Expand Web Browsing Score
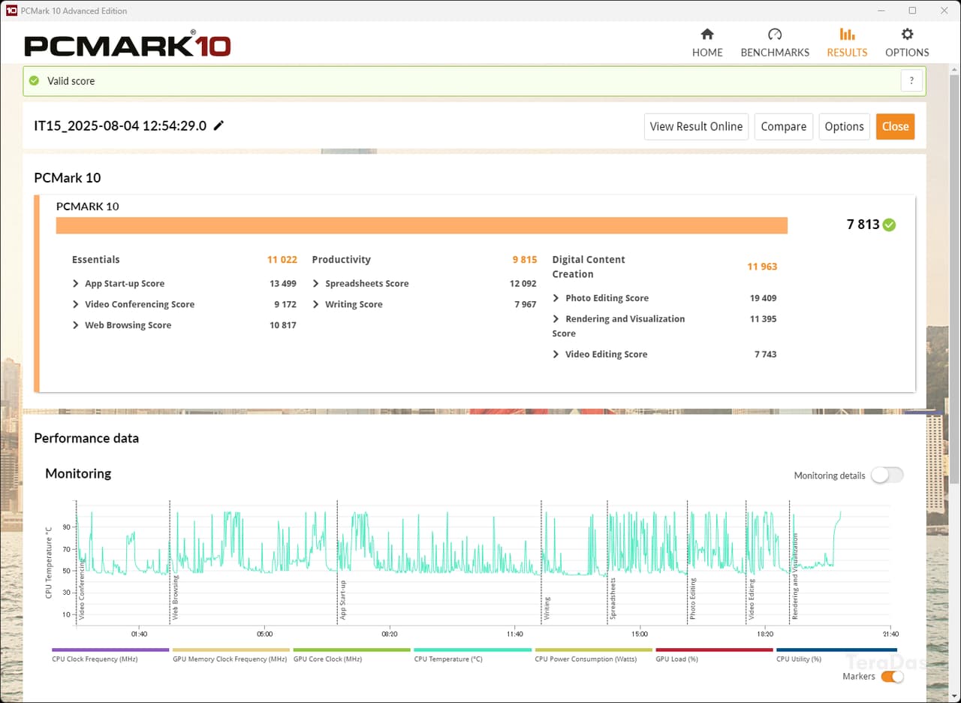This screenshot has height=703, width=961. coord(76,325)
